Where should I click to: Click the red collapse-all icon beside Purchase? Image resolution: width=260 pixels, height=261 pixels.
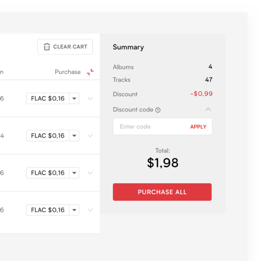pos(90,72)
